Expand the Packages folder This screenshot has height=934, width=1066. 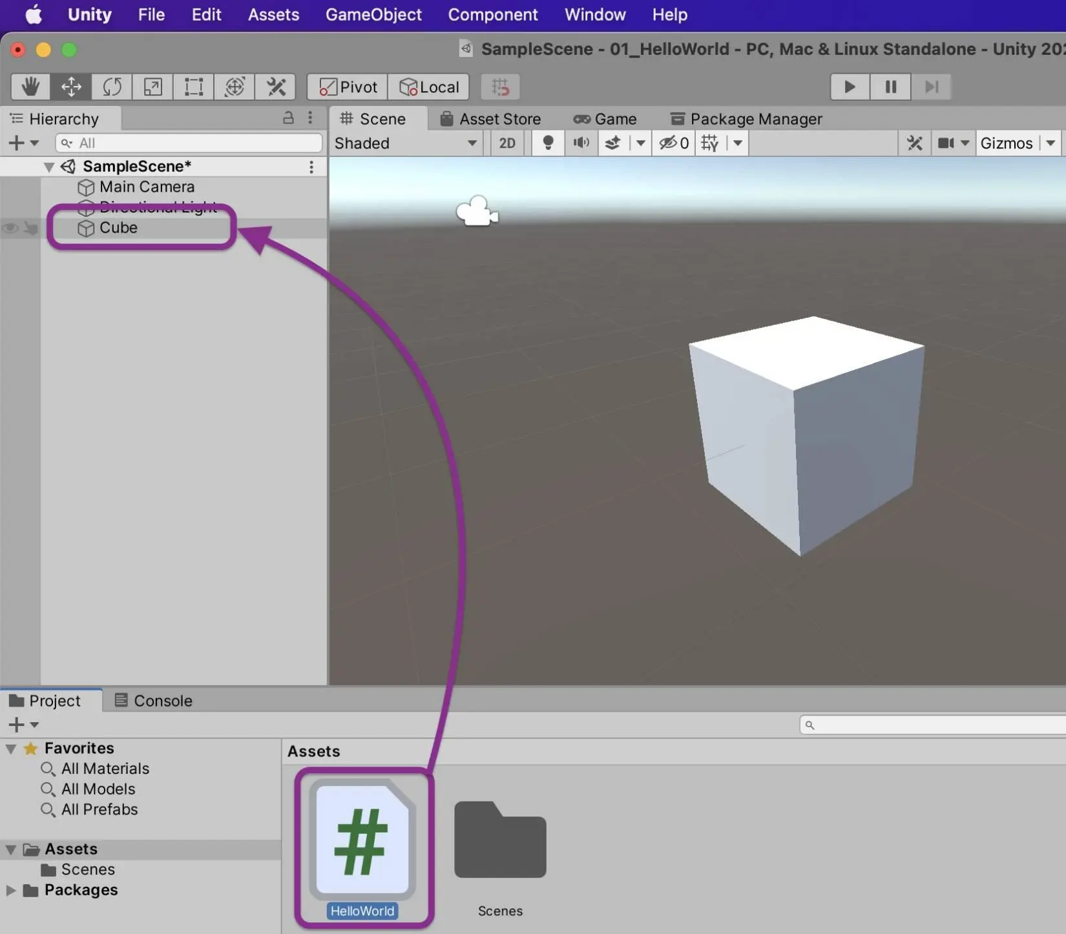(11, 890)
